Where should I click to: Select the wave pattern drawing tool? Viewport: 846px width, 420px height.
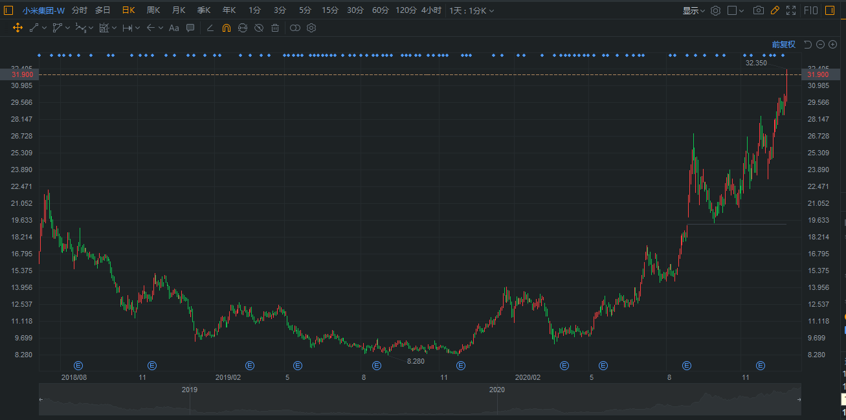click(x=80, y=28)
